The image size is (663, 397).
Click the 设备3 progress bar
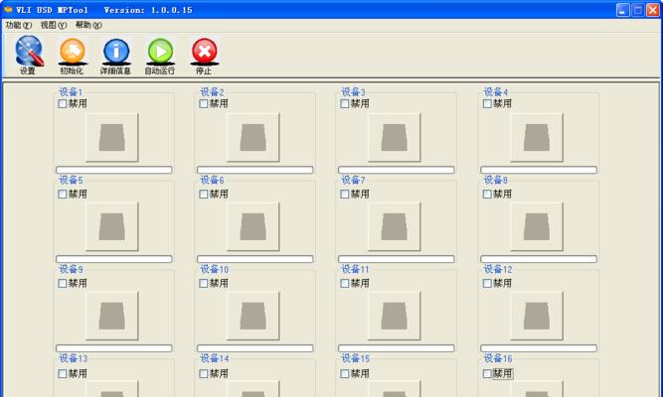coord(397,170)
